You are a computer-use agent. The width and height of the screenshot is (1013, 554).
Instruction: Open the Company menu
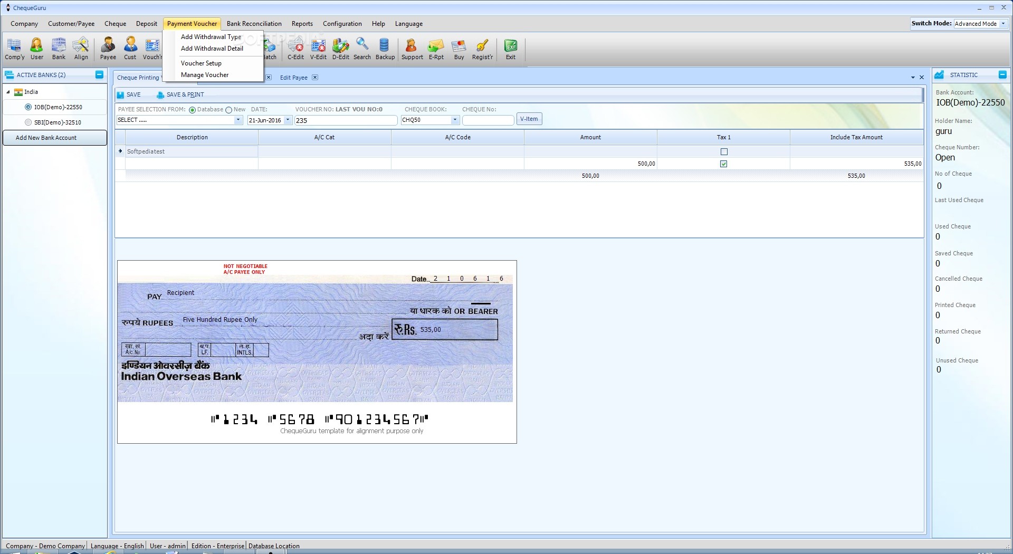[24, 24]
